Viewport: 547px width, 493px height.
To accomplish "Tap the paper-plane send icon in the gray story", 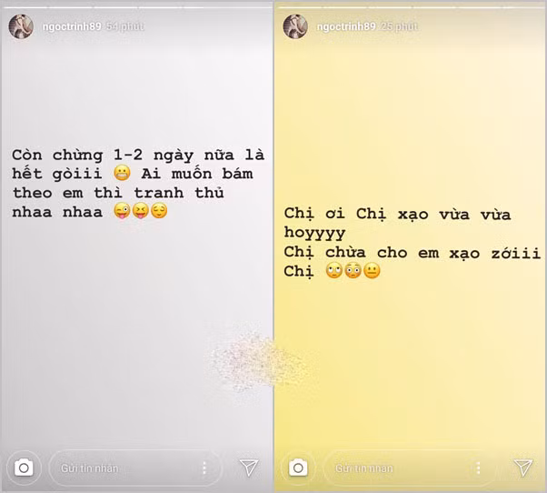I will pos(249,468).
